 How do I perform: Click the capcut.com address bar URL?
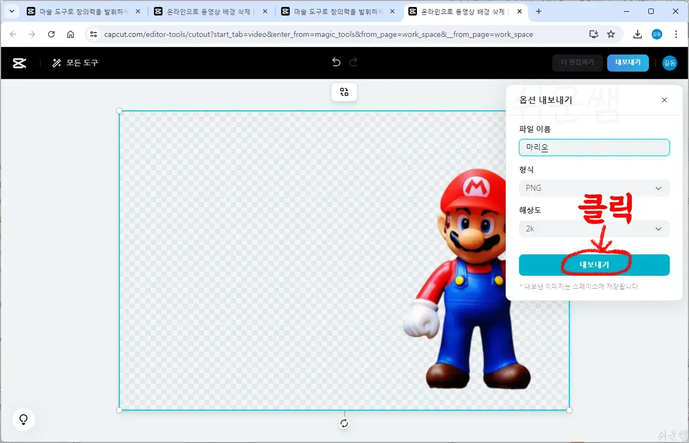[319, 34]
